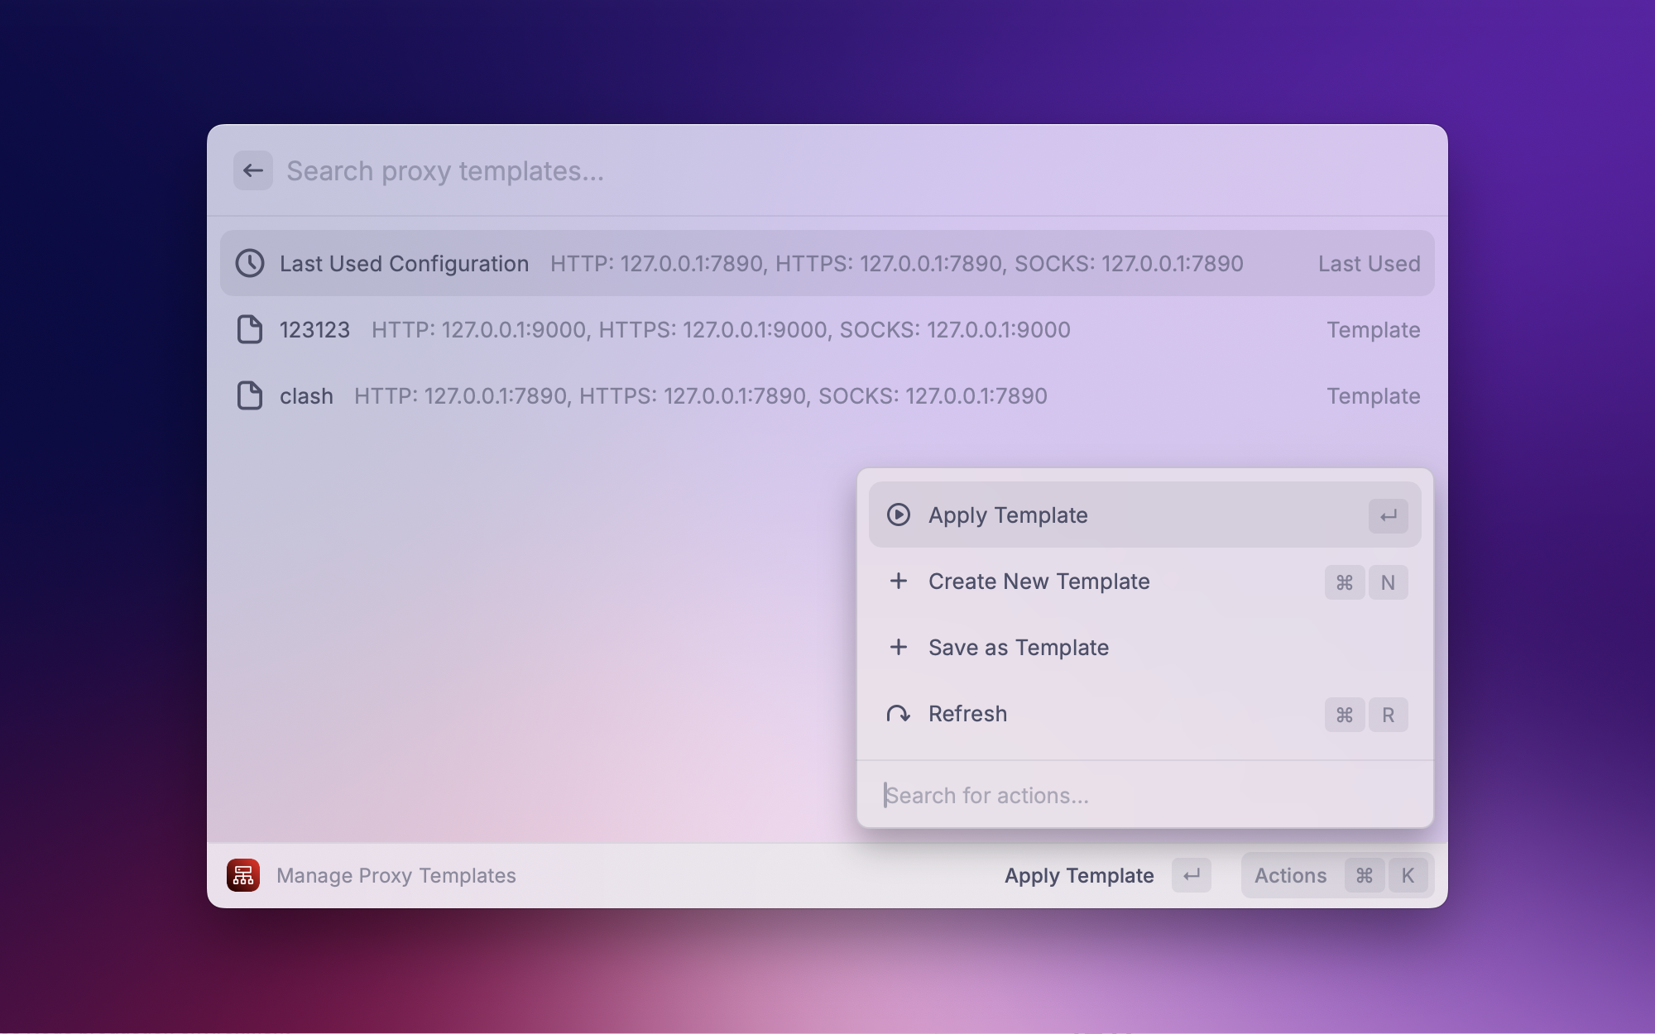Click the play icon next to Apply Template
The width and height of the screenshot is (1655, 1034).
tap(899, 515)
